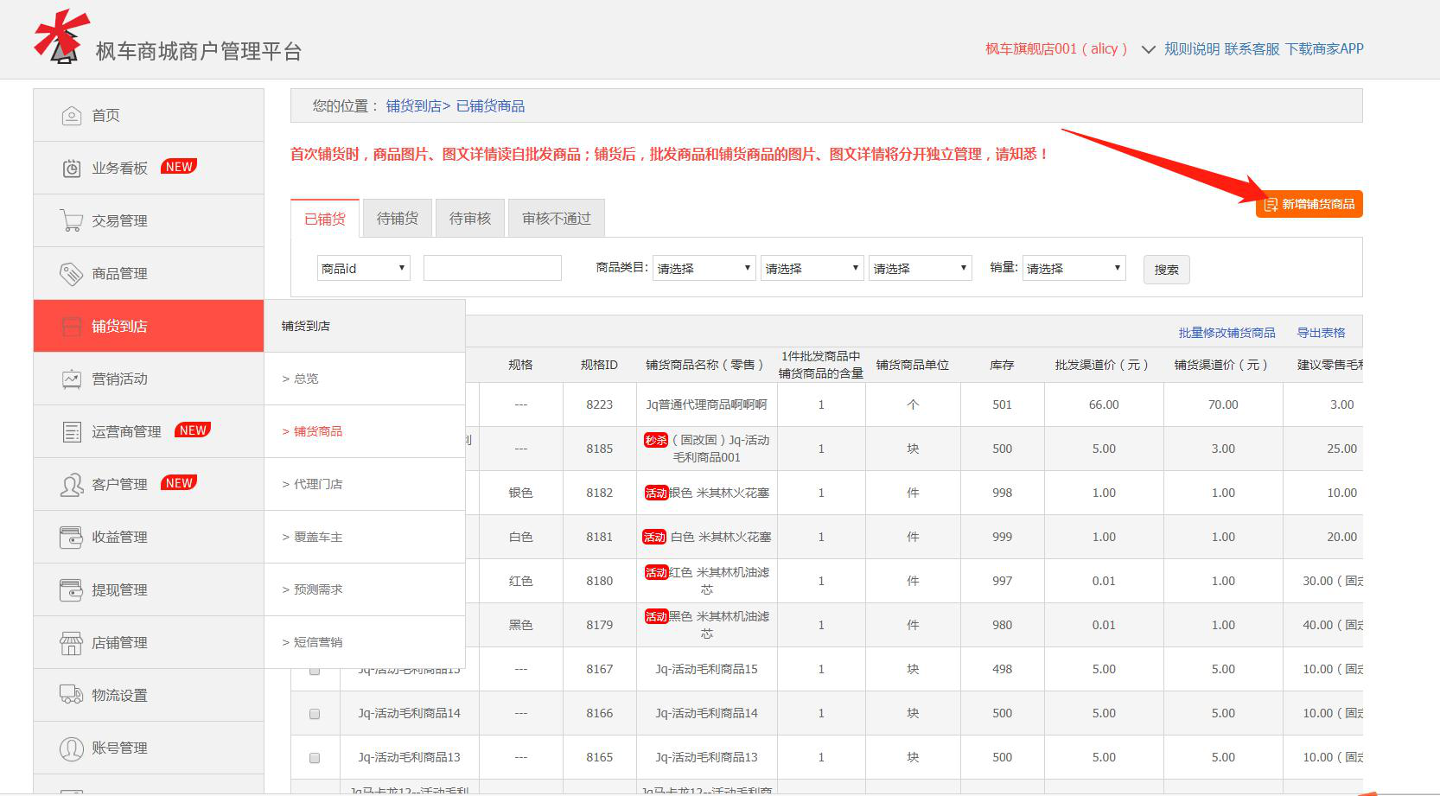
Task: Open the 营销活动 chart icon
Action: [x=72, y=379]
